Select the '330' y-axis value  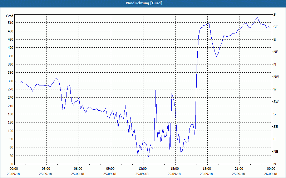coord(11,73)
